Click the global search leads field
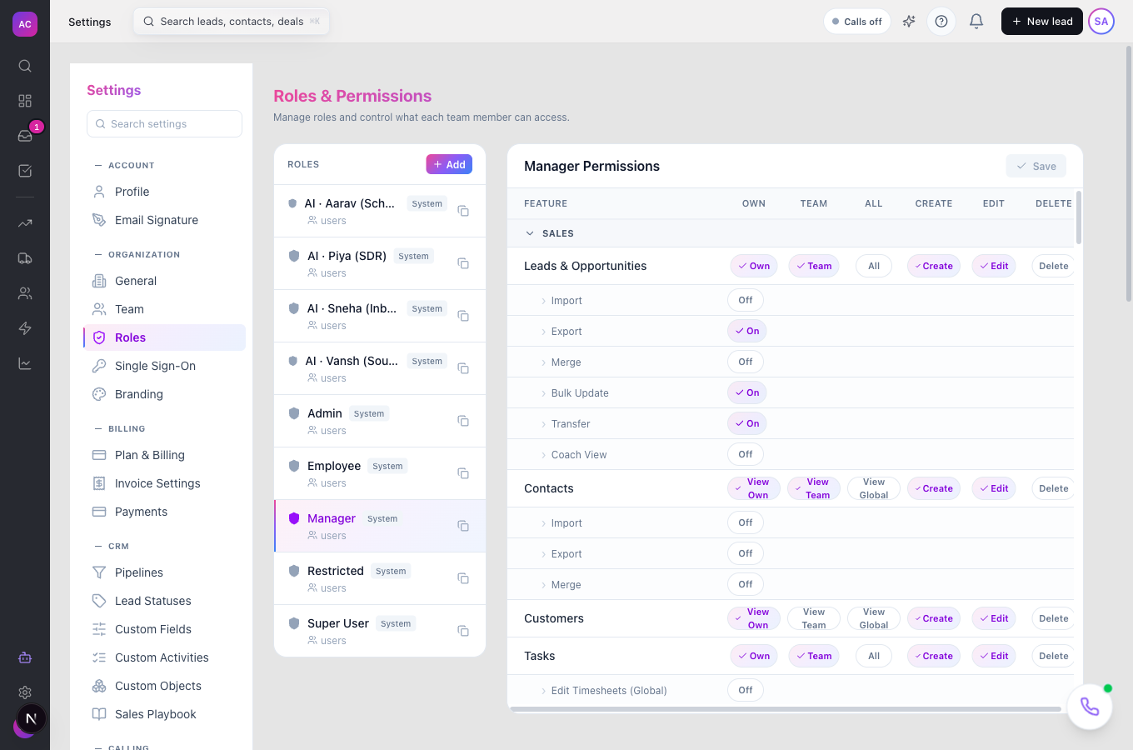Image resolution: width=1133 pixels, height=750 pixels. [232, 22]
